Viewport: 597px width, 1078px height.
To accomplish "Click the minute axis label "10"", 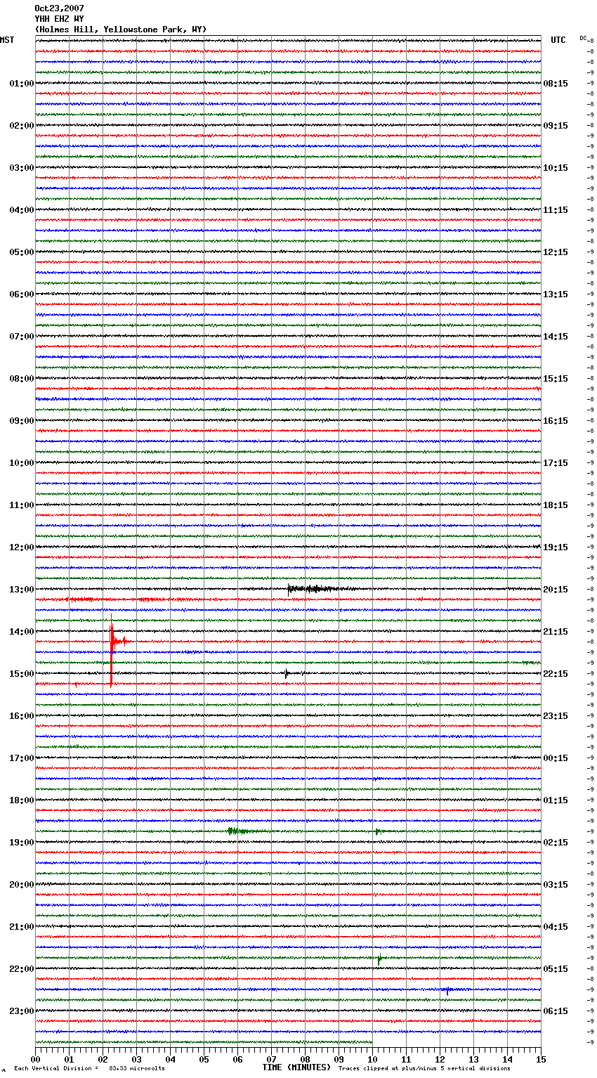I will 372,1058.
